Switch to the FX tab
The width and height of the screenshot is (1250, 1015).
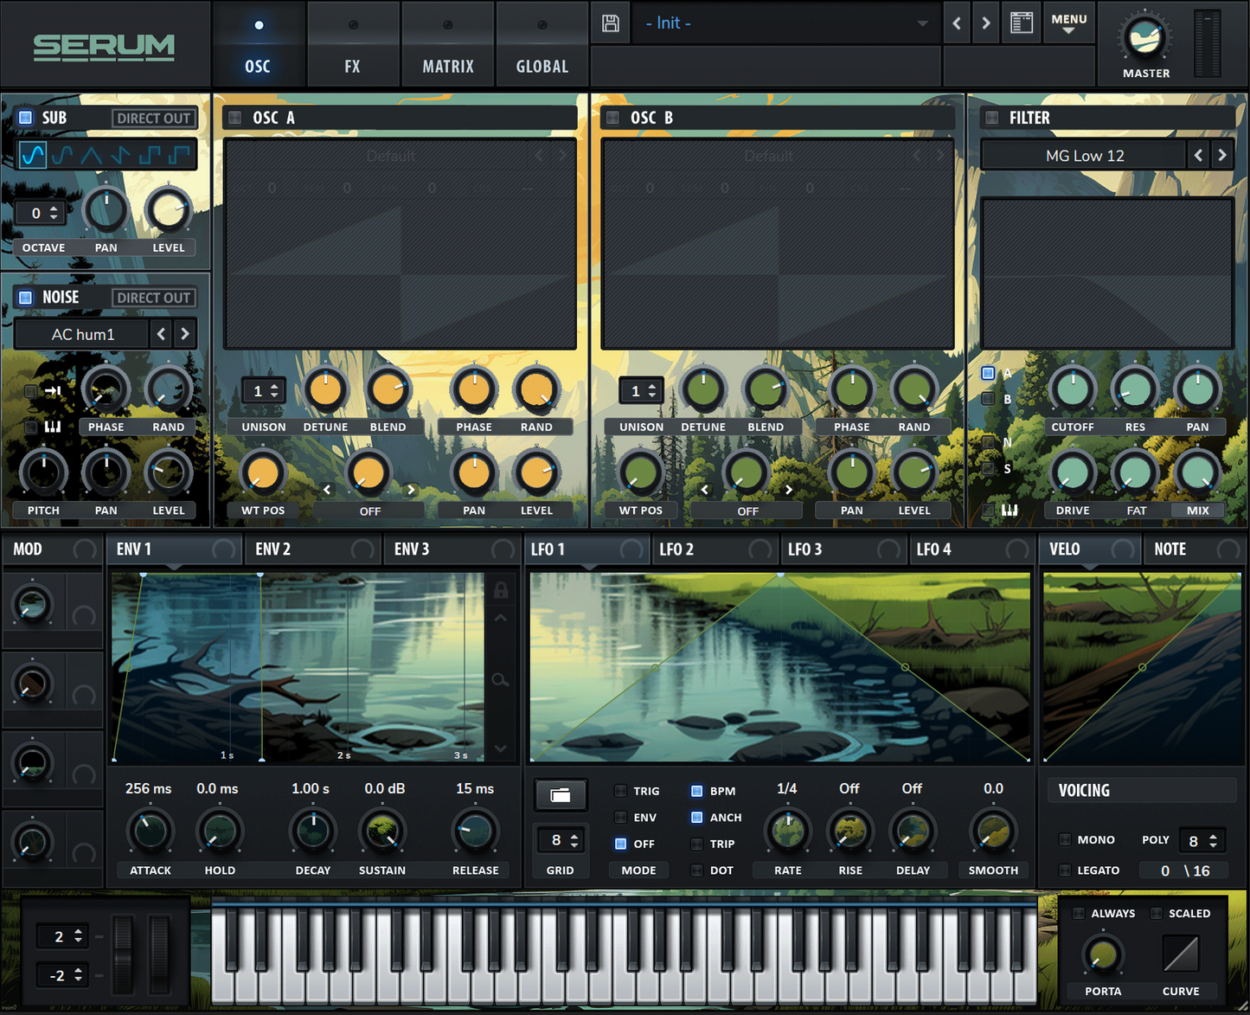(353, 44)
